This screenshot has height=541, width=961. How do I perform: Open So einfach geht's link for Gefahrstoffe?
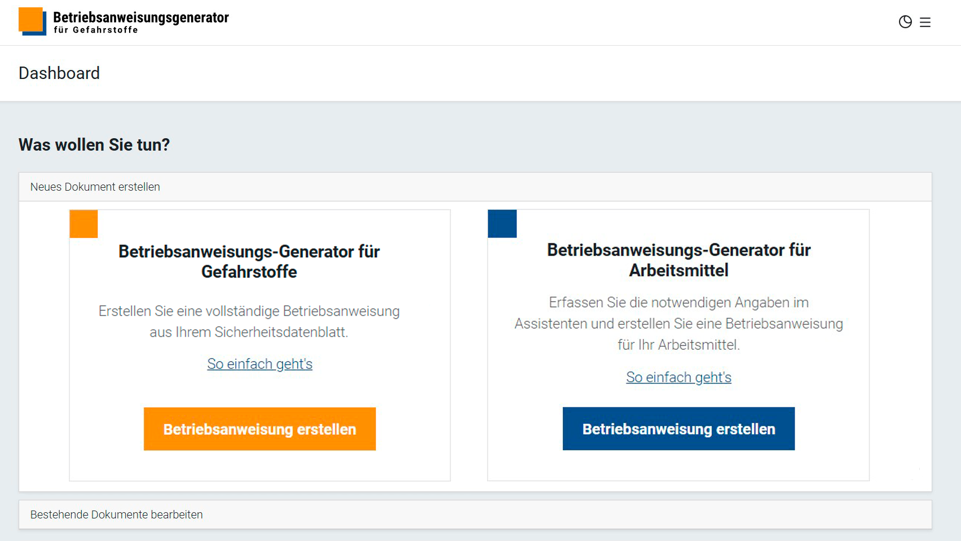point(259,364)
